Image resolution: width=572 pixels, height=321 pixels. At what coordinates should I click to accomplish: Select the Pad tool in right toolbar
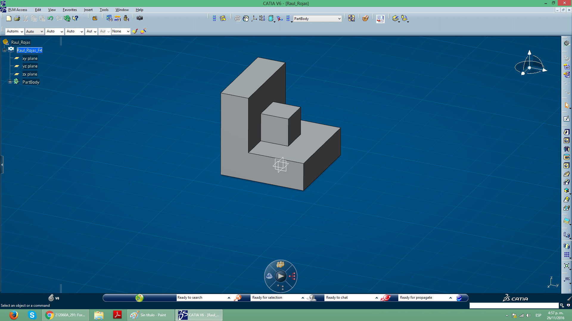tap(566, 132)
